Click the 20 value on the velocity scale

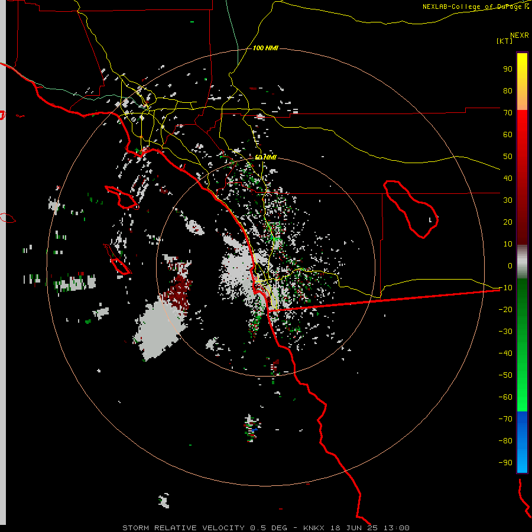[x=508, y=222]
